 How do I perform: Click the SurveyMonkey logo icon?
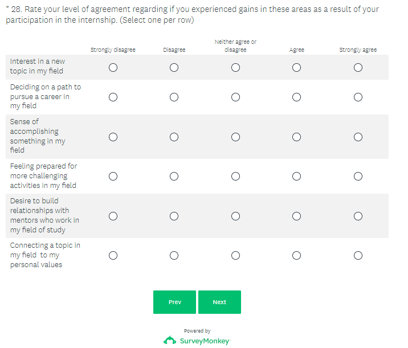click(x=170, y=340)
